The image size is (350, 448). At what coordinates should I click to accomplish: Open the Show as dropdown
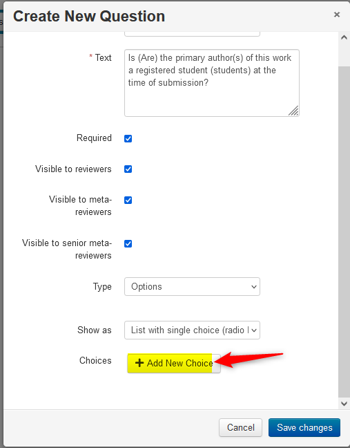click(192, 330)
